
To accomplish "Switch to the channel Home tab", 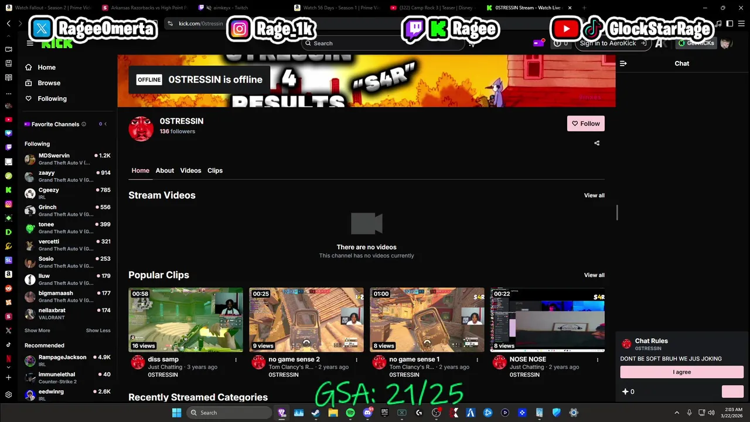I will 140,171.
